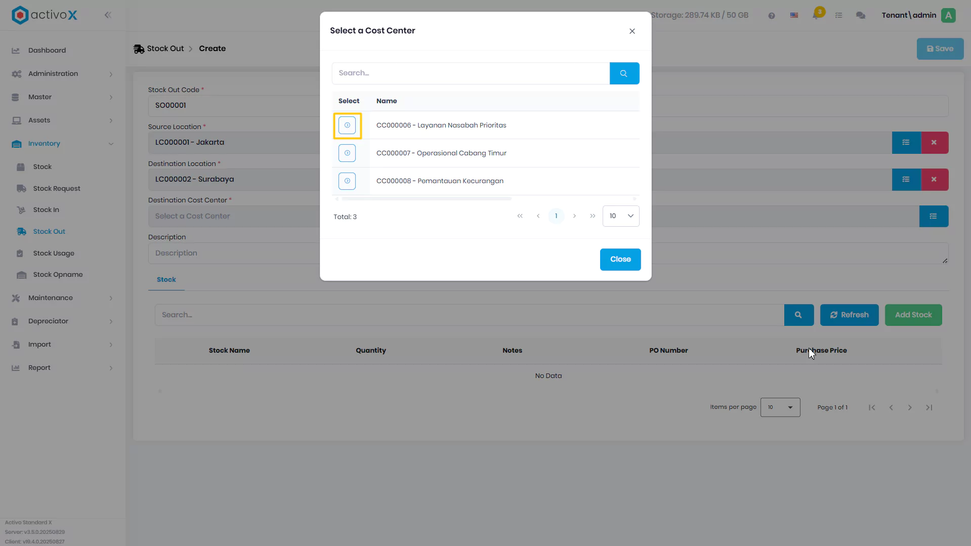Open Source Location list picker
This screenshot has width=971, height=546.
(906, 143)
